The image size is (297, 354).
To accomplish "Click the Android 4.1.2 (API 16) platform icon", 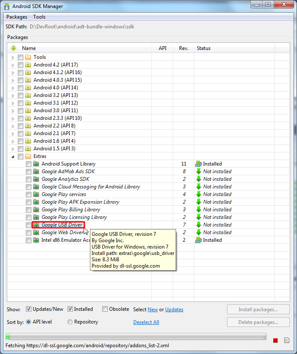I will (x=28, y=72).
